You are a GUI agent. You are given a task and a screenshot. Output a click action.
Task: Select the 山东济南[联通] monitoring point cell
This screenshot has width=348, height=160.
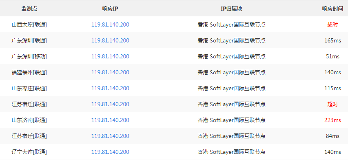(x=29, y=120)
